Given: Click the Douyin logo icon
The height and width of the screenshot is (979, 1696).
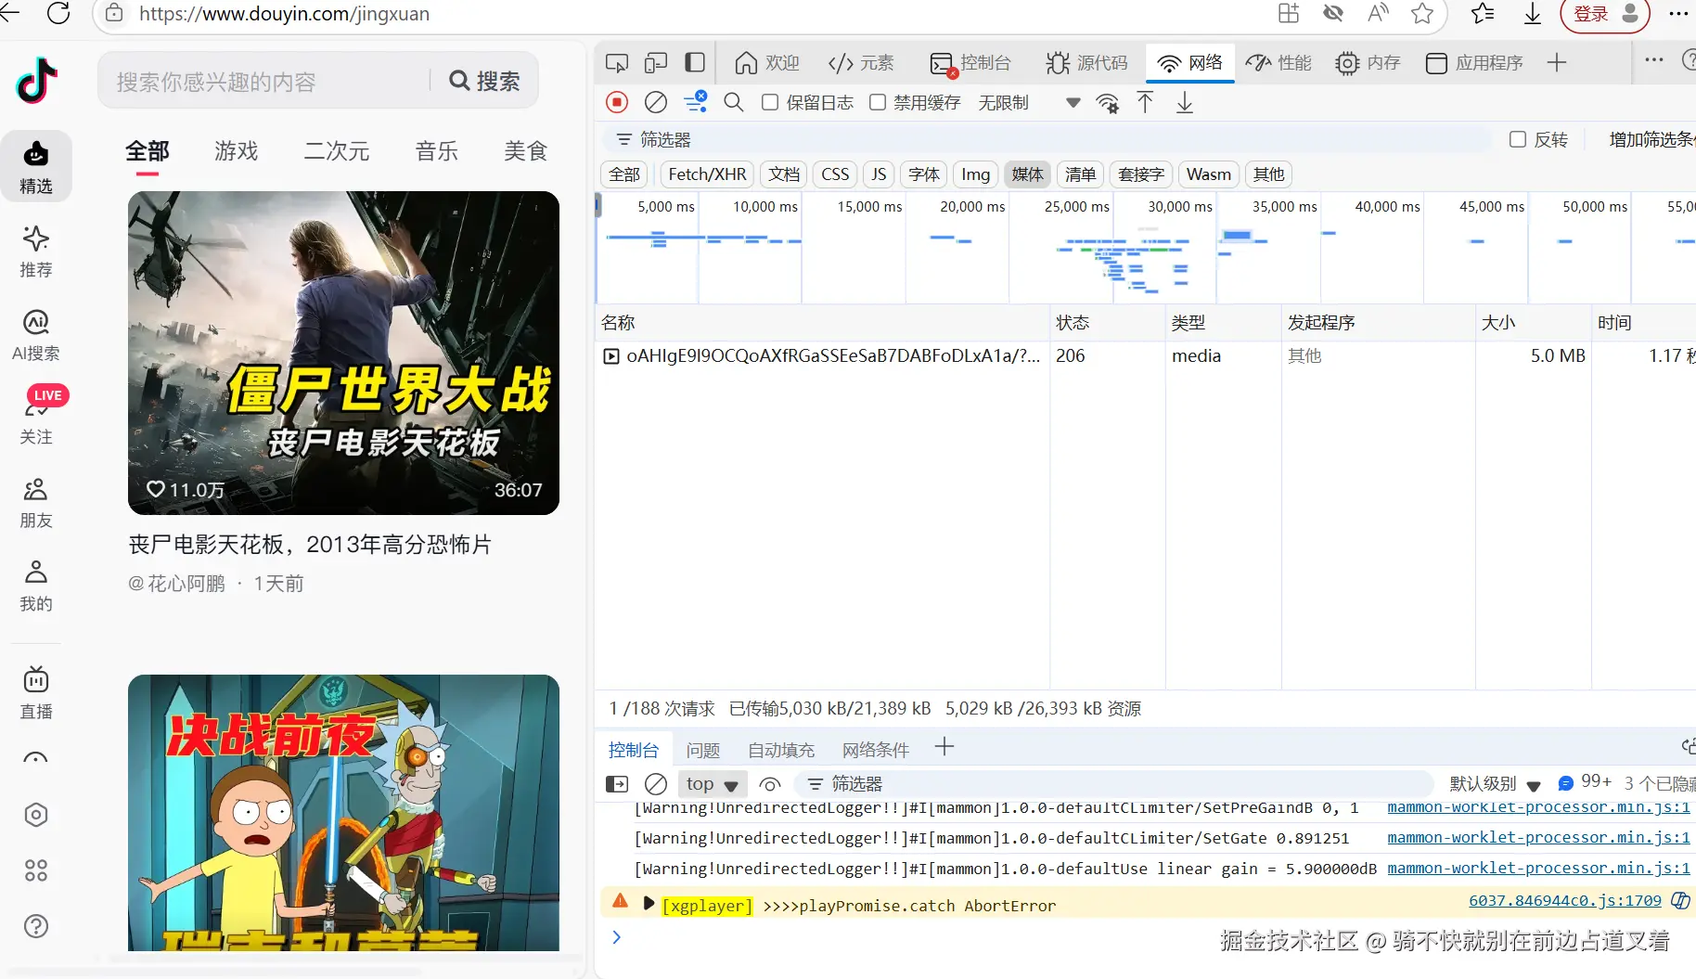Looking at the screenshot, I should (37, 80).
